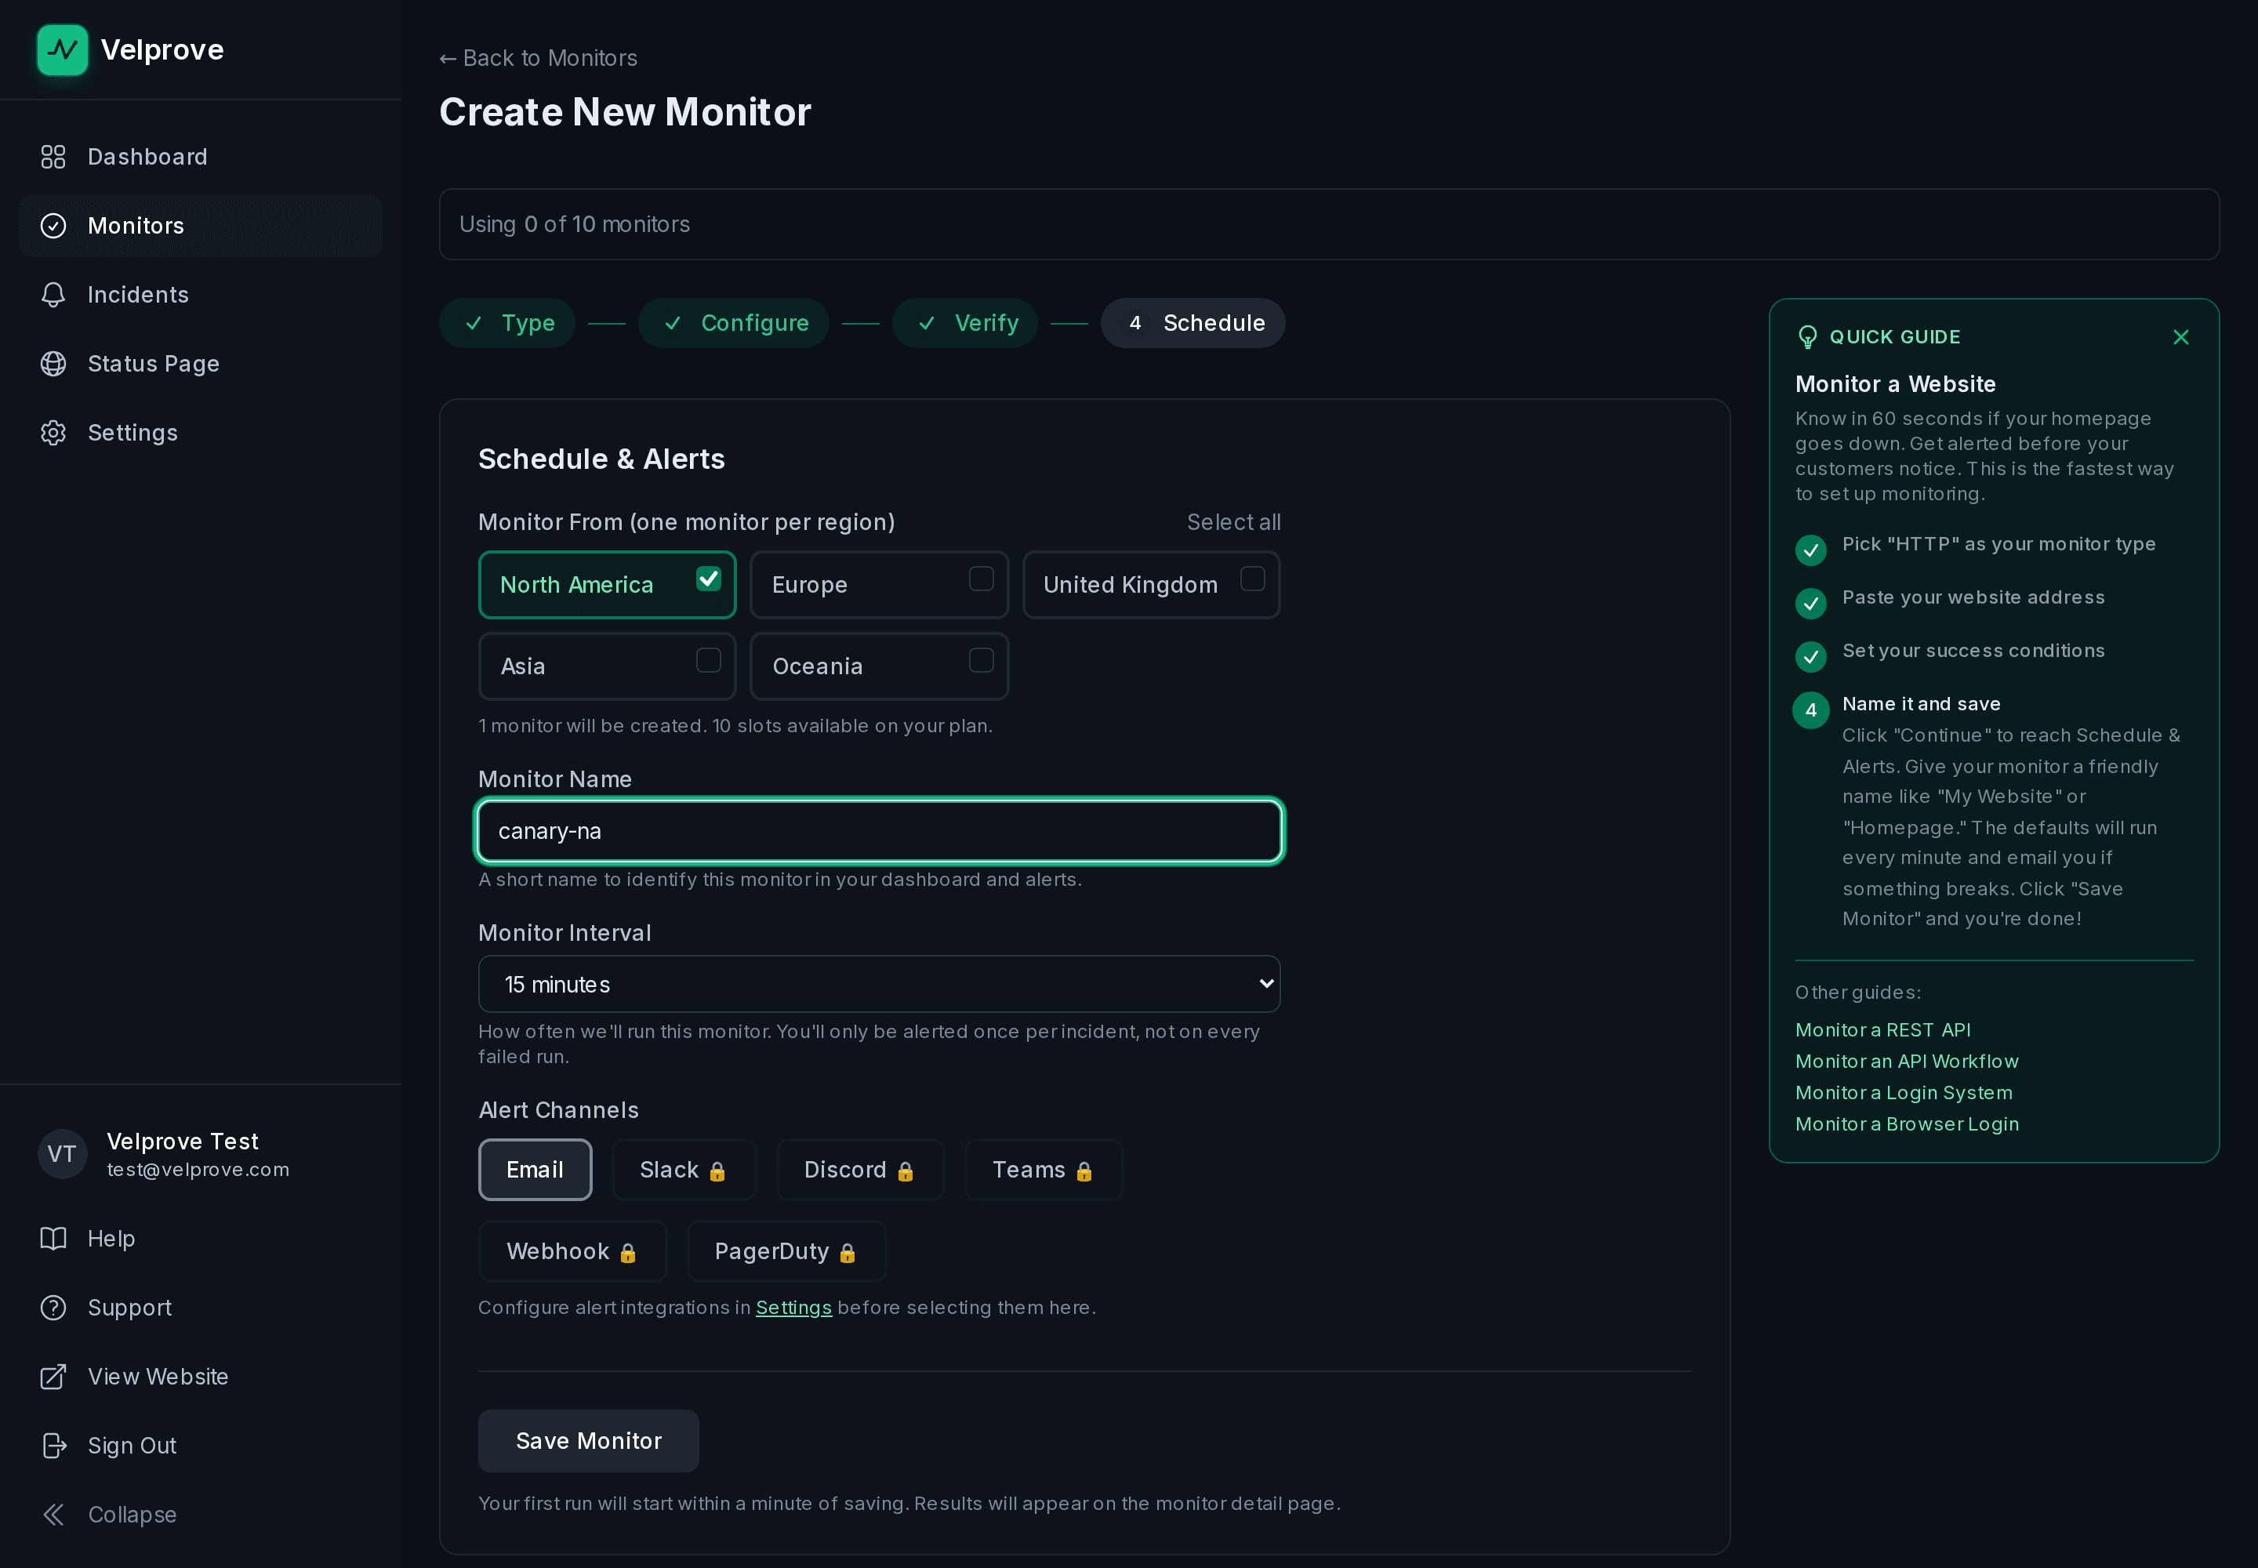Viewport: 2258px width, 1568px height.
Task: Click the Monitors checkmark icon in sidebar
Action: click(x=53, y=226)
